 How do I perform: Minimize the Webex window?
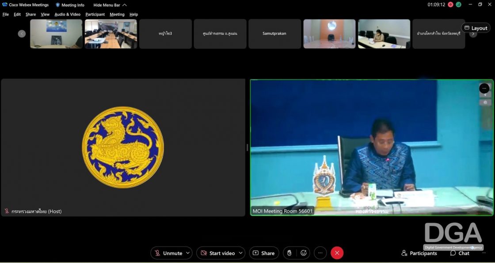pyautogui.click(x=470, y=4)
